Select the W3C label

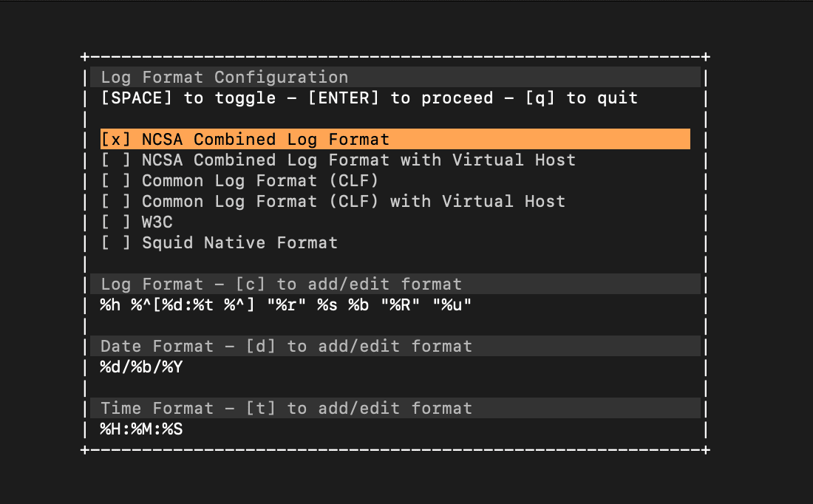157,222
